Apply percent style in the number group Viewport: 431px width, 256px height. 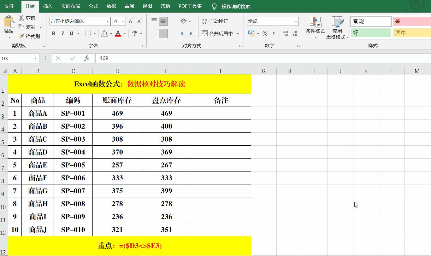coord(265,33)
